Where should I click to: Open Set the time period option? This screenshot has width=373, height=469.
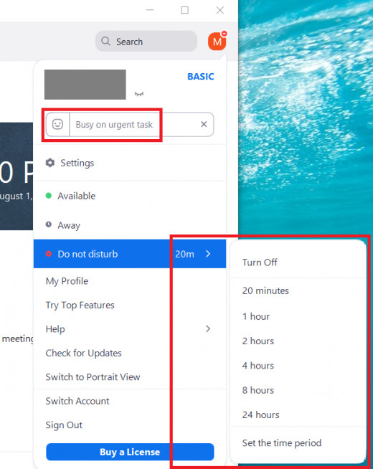coord(281,442)
